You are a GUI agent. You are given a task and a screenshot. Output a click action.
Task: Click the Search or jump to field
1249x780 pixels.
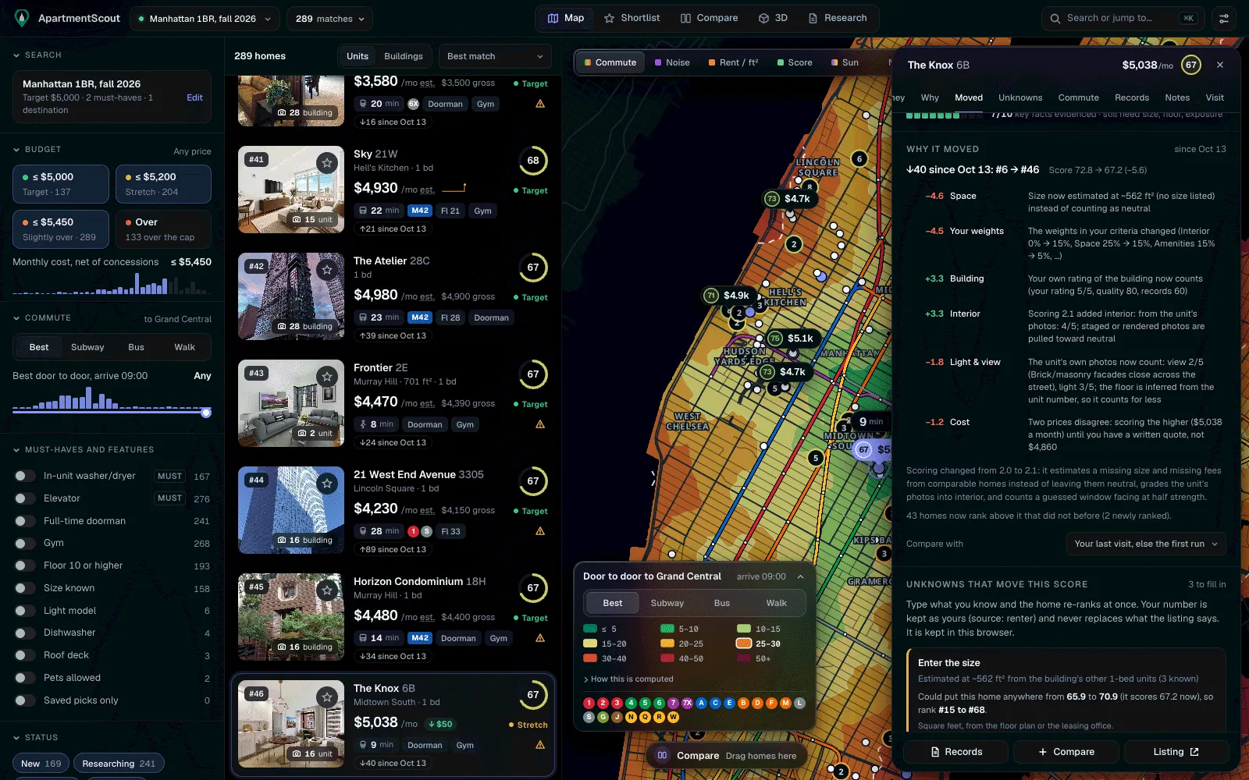[1124, 18]
